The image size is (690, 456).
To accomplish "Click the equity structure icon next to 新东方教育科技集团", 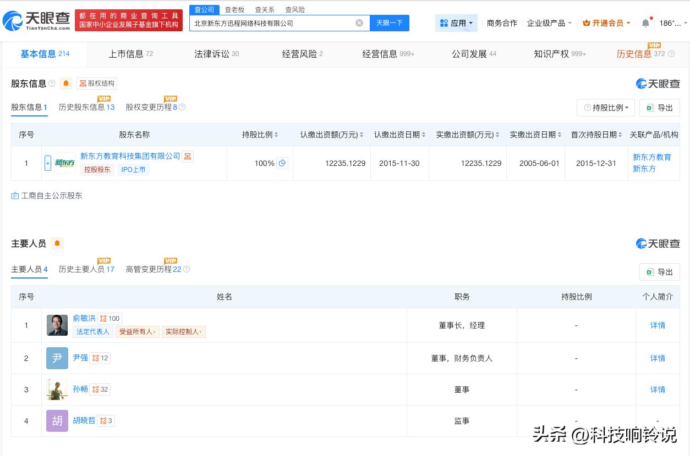I will (x=188, y=157).
